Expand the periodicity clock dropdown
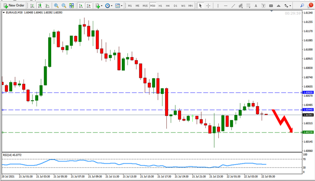 point(109,5)
